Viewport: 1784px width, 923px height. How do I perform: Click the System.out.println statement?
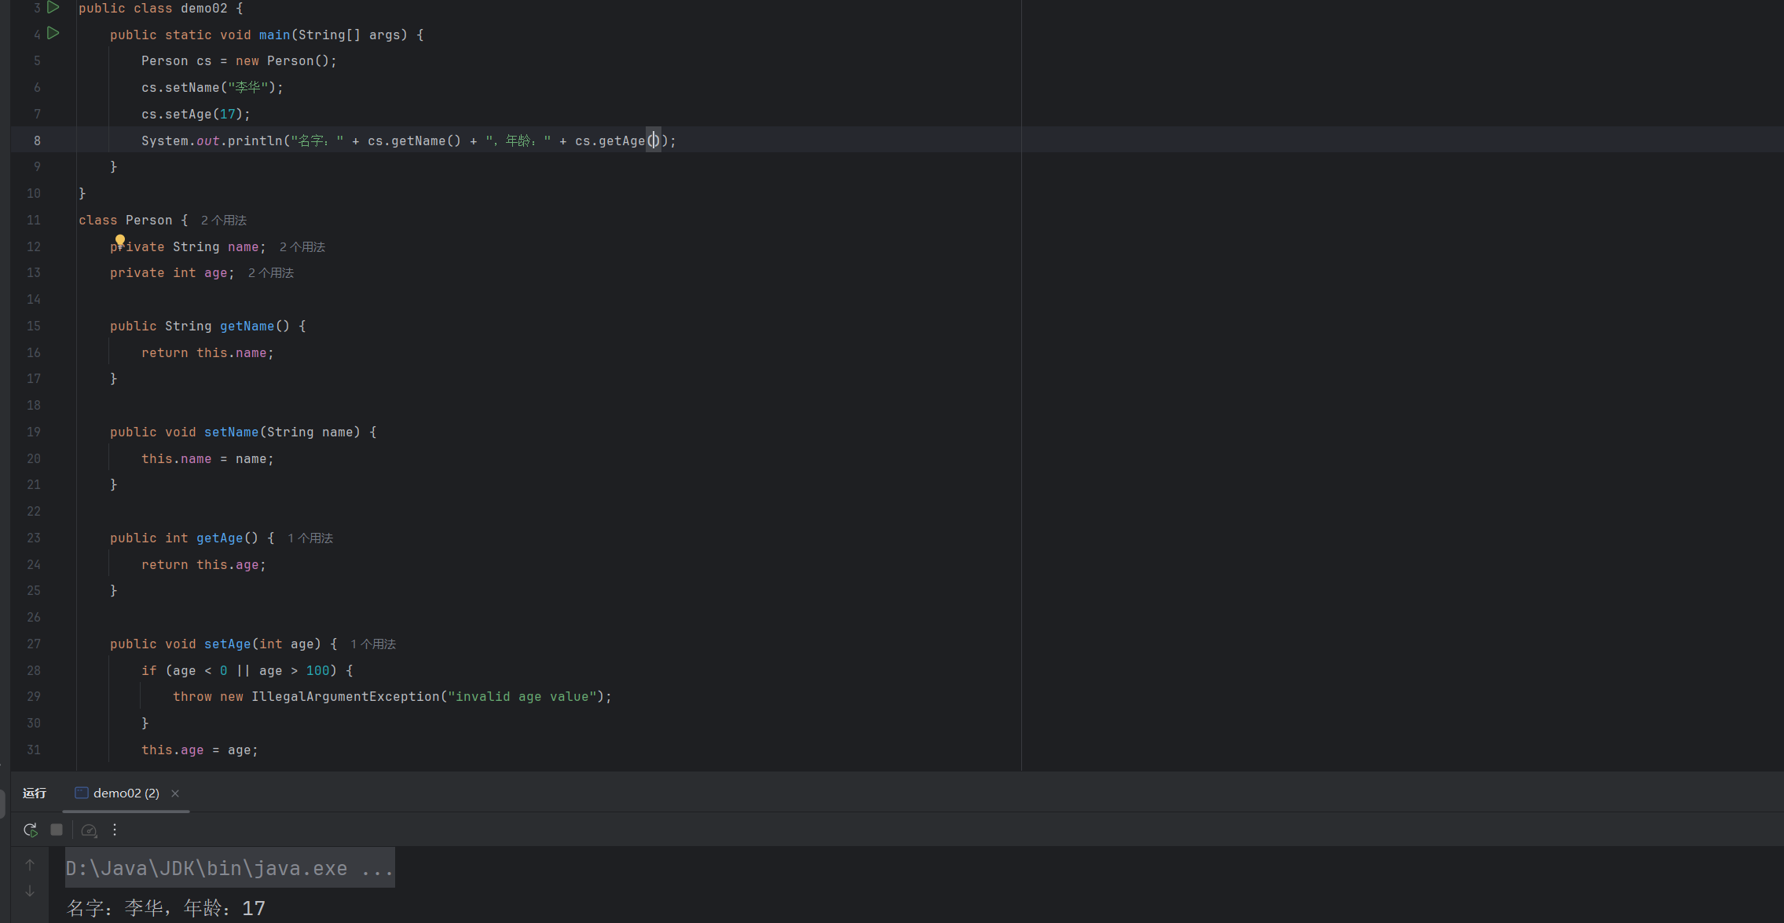click(408, 140)
